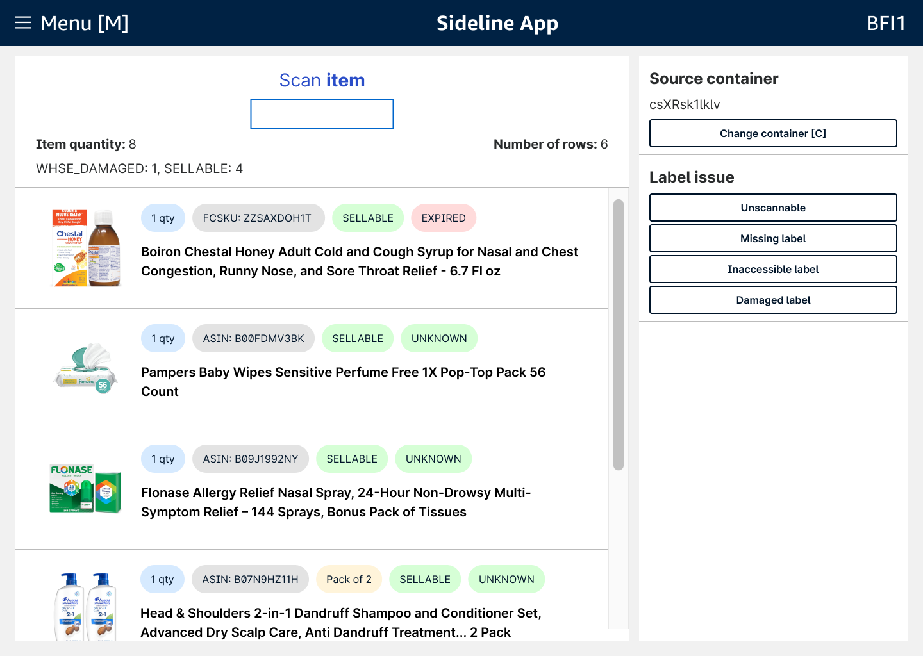This screenshot has width=923, height=656.
Task: Click the 1 qty badge on Head & Shoulders row
Action: pyautogui.click(x=162, y=579)
